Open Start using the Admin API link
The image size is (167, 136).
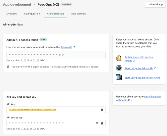(139, 68)
